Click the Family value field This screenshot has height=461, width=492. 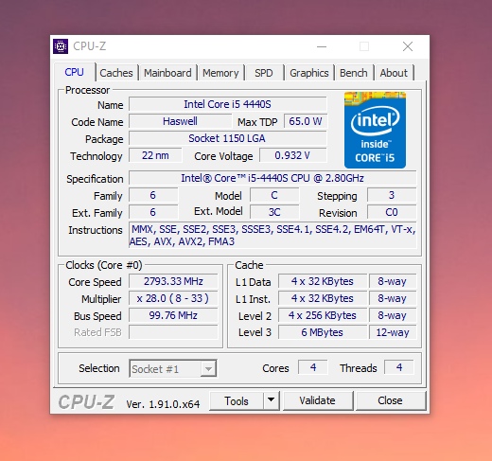tap(153, 195)
